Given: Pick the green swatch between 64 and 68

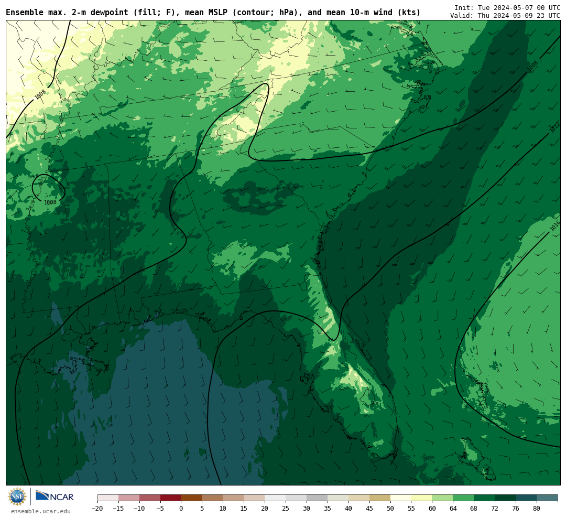Looking at the screenshot, I should (463, 498).
